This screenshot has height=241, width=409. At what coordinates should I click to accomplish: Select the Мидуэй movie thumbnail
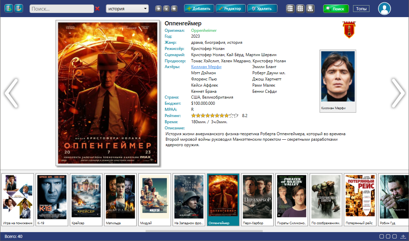[155, 200]
